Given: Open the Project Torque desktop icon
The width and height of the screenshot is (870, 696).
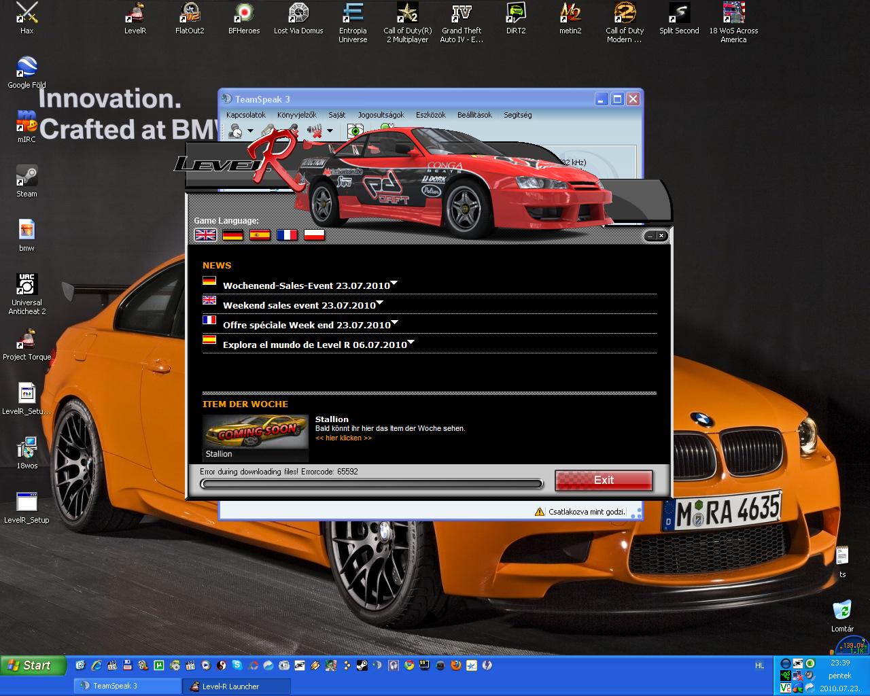Looking at the screenshot, I should click(x=27, y=345).
